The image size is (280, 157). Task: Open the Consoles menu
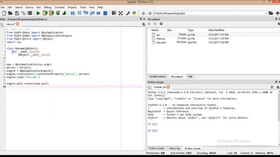coord(59,7)
